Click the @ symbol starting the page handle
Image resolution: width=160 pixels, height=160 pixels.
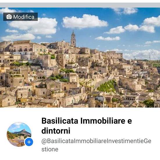pyautogui.click(x=44, y=141)
